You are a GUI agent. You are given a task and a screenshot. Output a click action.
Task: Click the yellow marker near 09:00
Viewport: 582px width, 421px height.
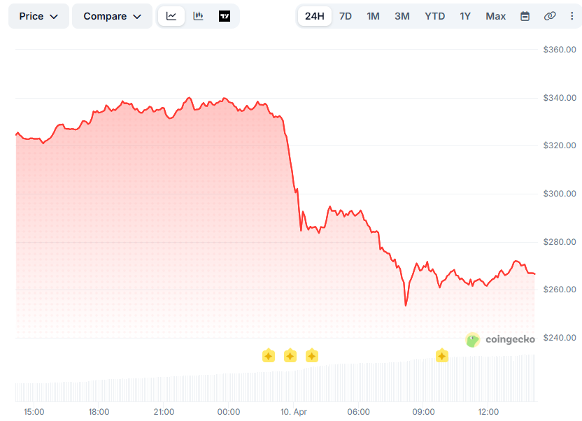coord(441,356)
